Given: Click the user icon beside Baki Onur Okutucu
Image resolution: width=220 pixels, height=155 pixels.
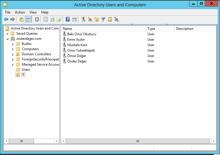Looking at the screenshot, I should tap(64, 34).
